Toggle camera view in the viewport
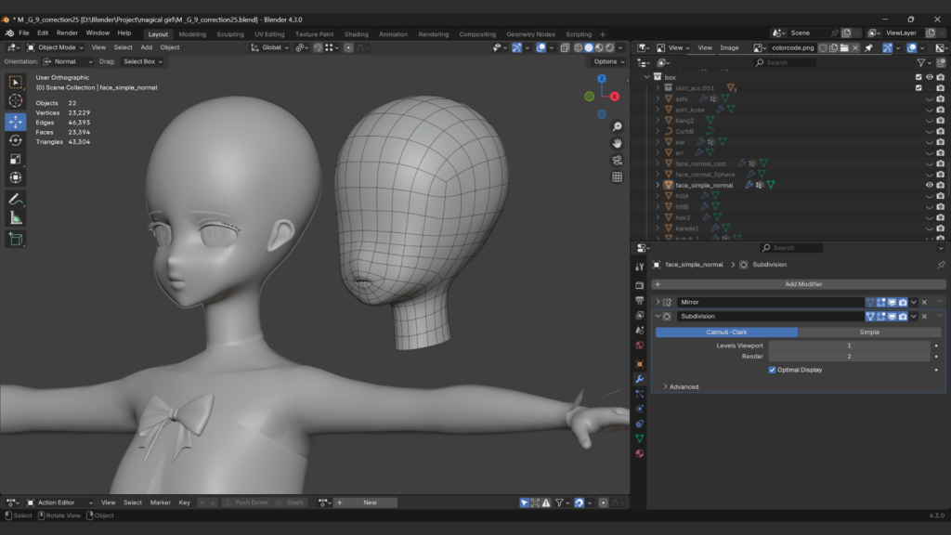This screenshot has width=951, height=535. coord(617,160)
